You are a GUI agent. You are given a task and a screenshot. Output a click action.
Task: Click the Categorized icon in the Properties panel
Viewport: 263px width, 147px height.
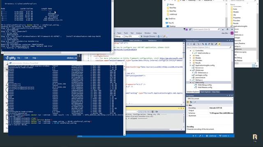point(188,102)
